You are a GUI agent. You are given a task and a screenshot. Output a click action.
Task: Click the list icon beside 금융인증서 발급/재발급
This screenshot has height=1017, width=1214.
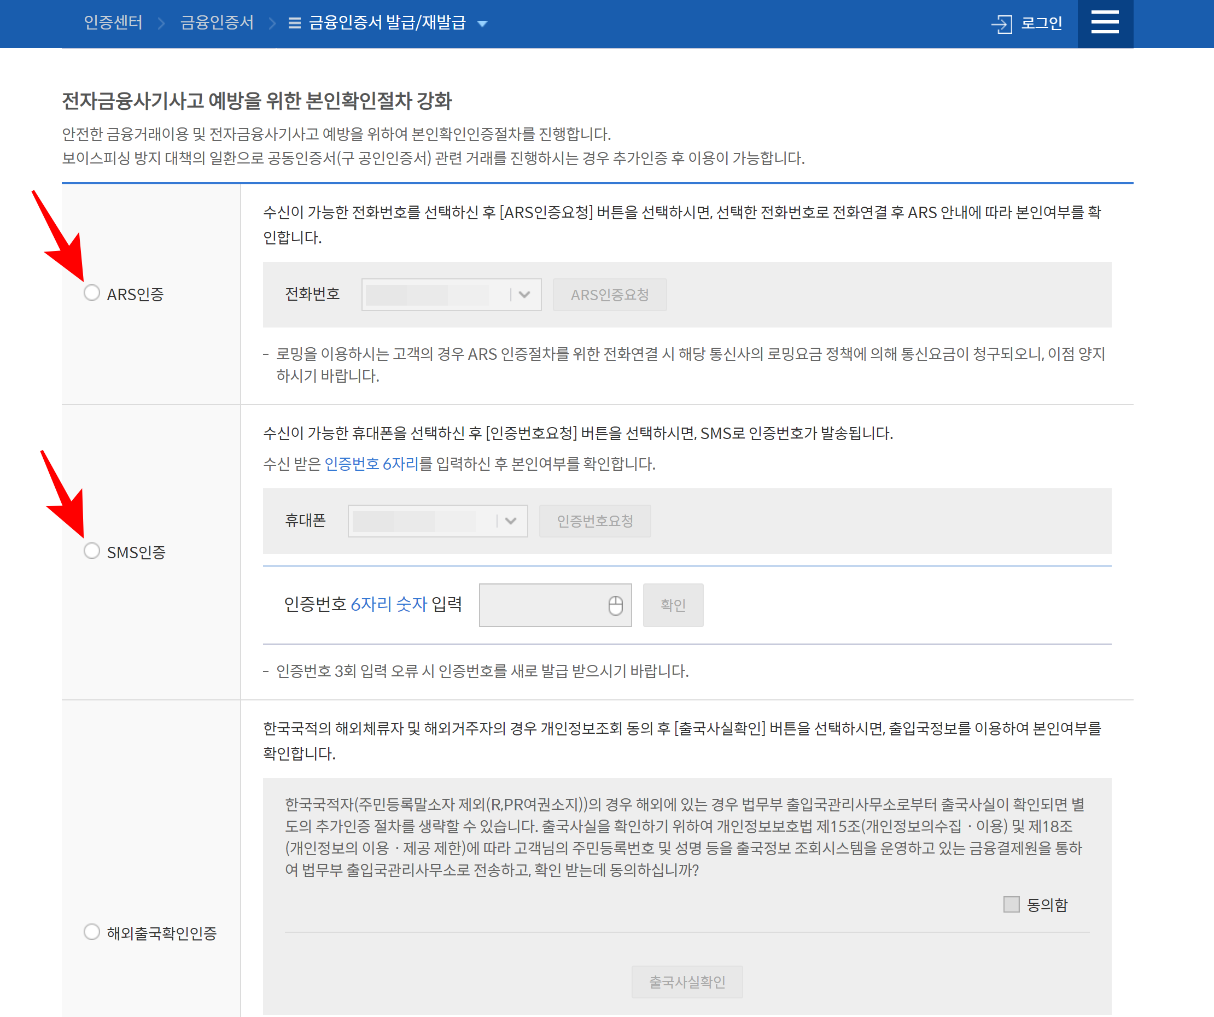[x=294, y=23]
